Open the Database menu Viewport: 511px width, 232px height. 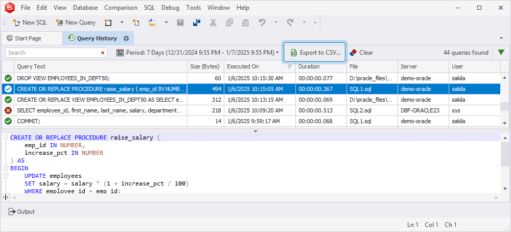(85, 8)
